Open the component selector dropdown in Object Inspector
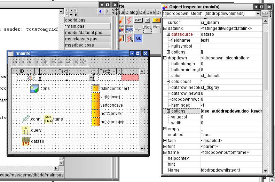 [x=258, y=14]
